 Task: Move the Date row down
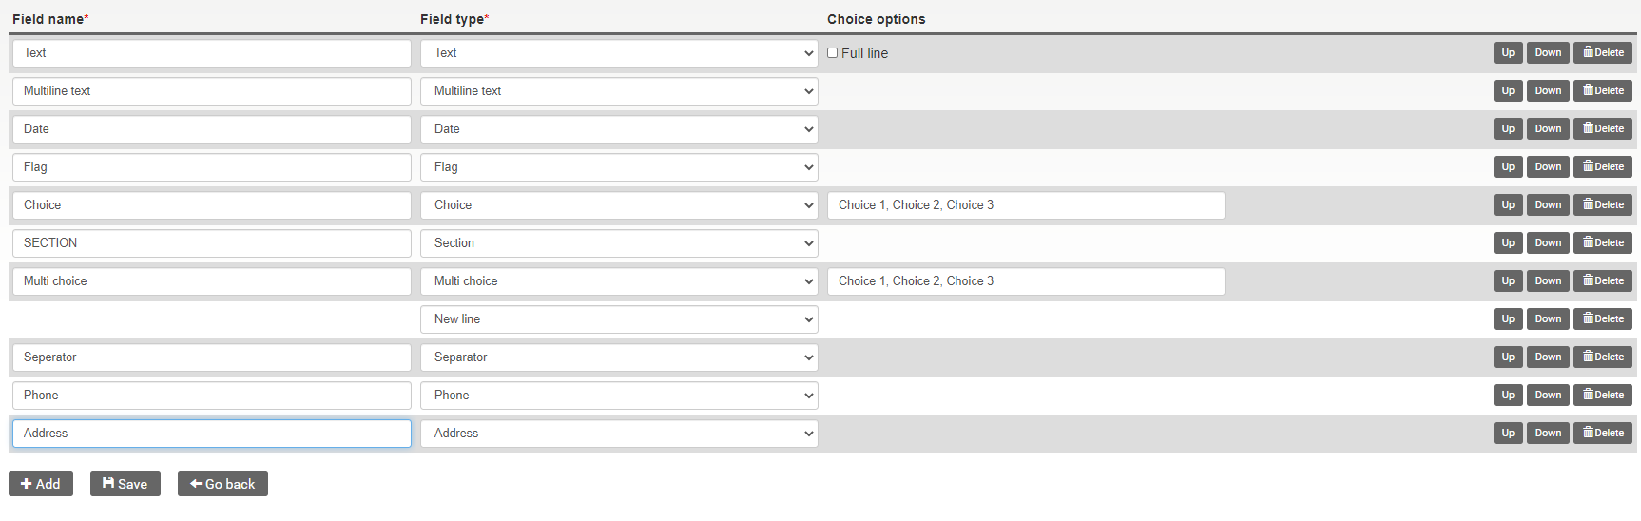1548,129
